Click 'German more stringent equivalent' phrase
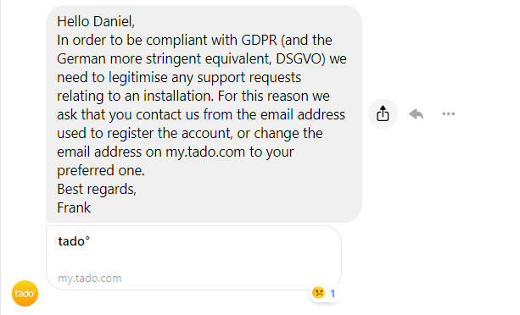 tap(165, 59)
